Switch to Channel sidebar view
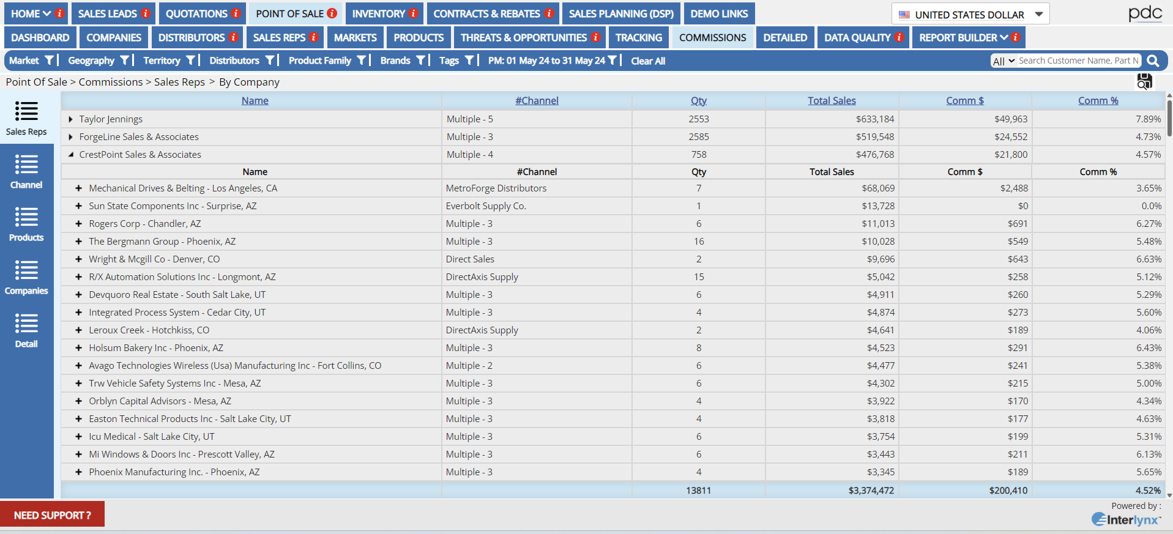The height and width of the screenshot is (534, 1173). click(x=26, y=171)
